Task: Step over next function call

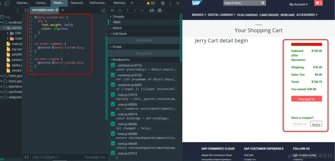Action: [x=120, y=10]
